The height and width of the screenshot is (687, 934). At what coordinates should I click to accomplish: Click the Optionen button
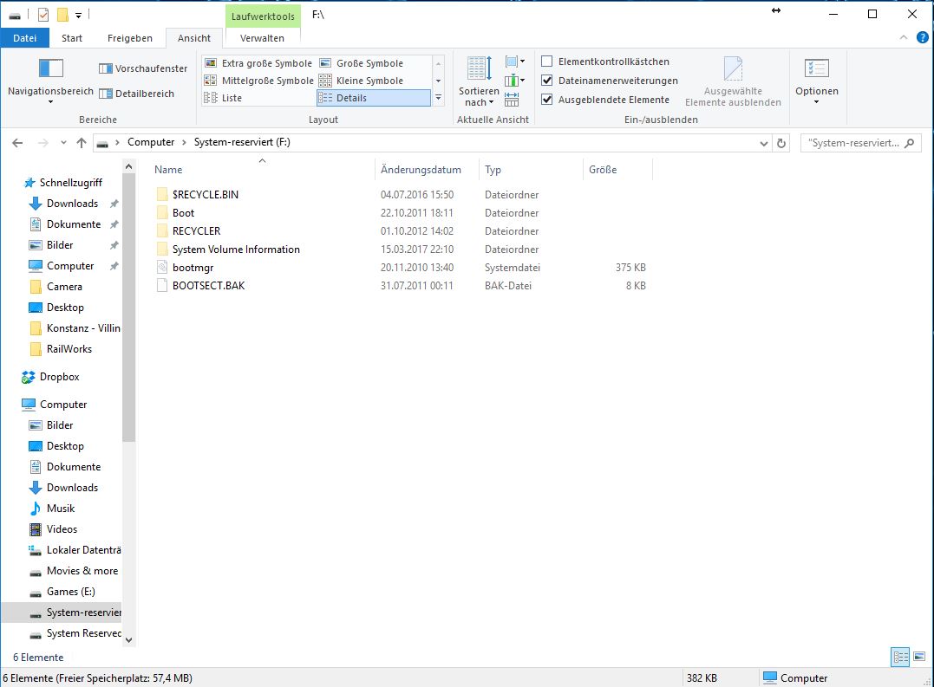[817, 81]
